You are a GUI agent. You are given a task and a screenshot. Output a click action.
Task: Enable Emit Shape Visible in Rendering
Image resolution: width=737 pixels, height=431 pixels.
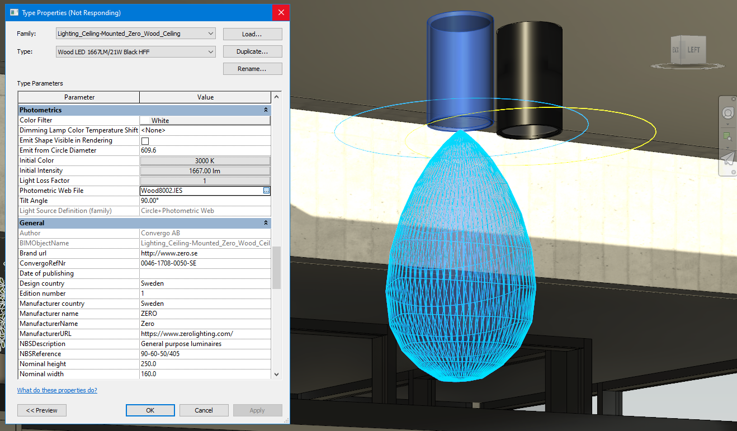tap(144, 140)
